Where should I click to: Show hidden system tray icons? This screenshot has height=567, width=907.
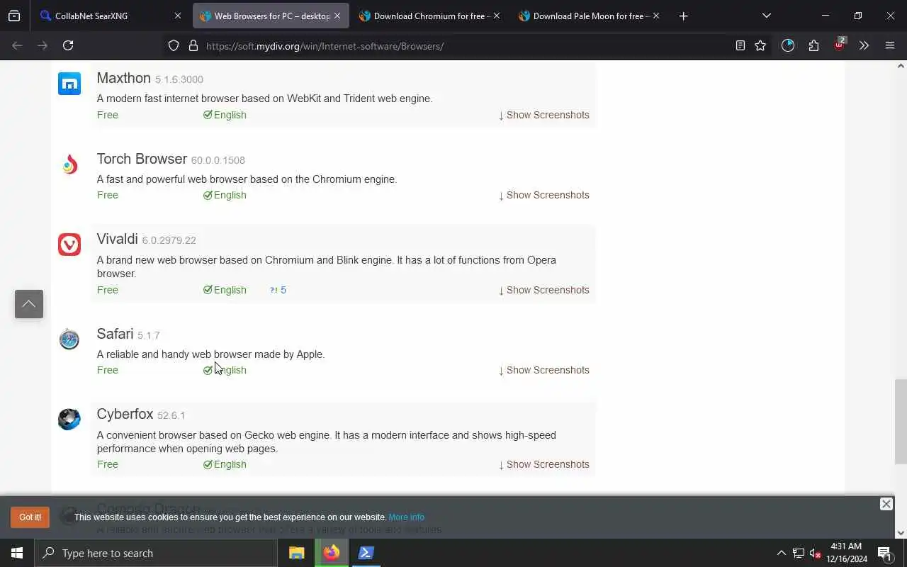pyautogui.click(x=781, y=553)
